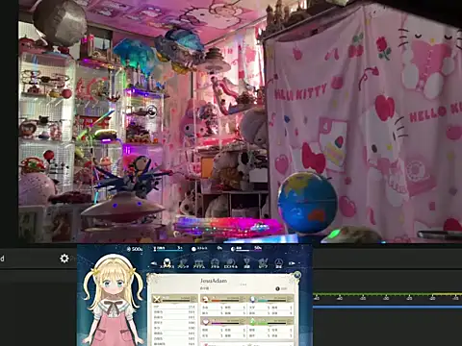Click the info icon under JosuAdam name
Viewport: 462px width, 346px height.
[x=277, y=288]
